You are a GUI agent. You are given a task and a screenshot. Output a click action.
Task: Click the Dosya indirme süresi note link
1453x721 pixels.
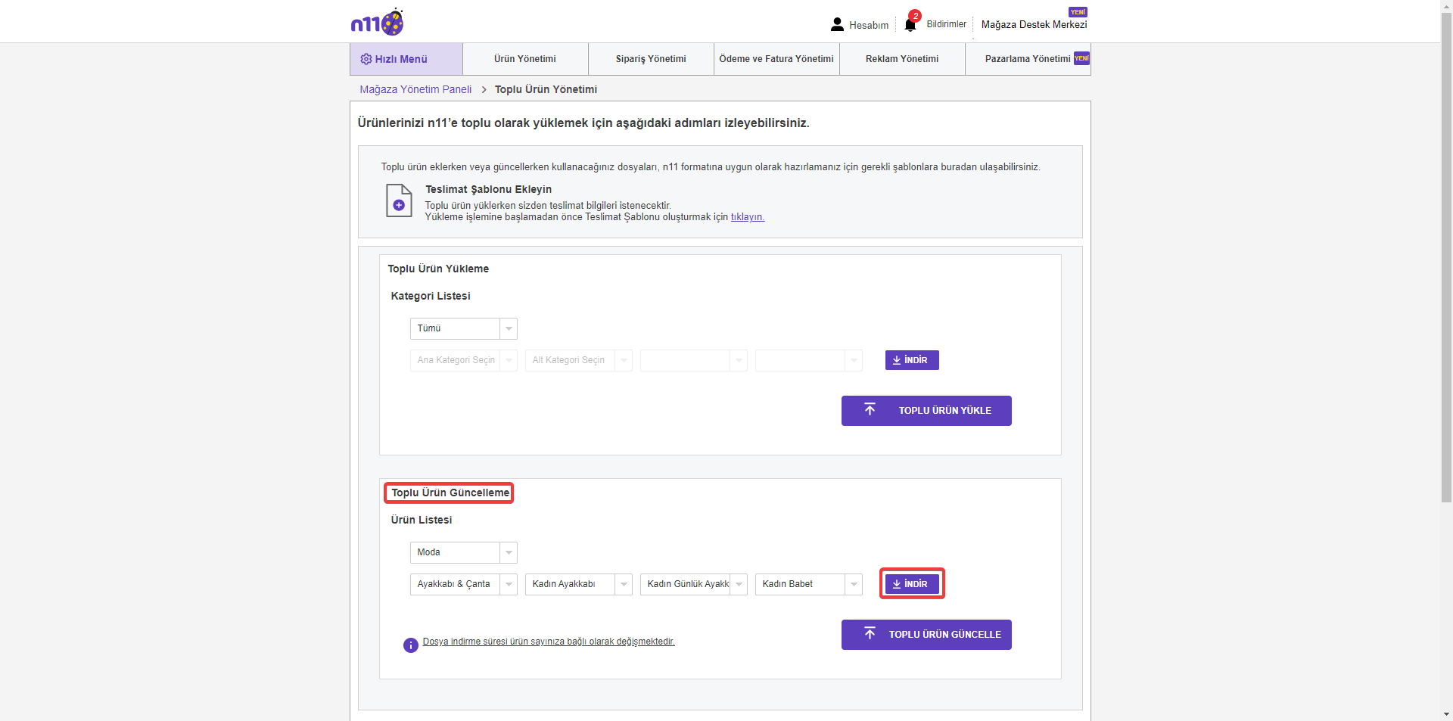point(549,642)
